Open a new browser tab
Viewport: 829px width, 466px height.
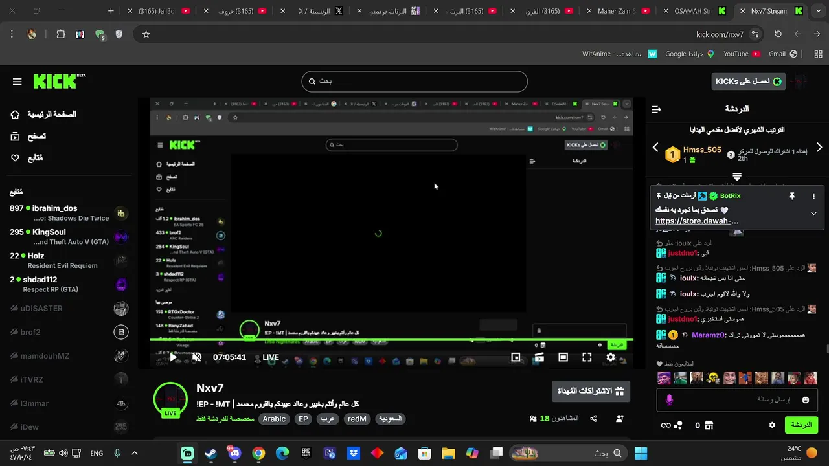click(111, 11)
